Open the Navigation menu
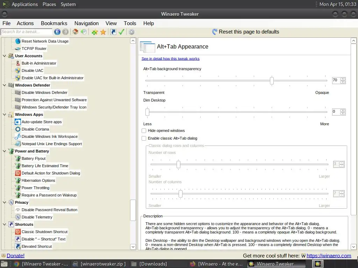This screenshot has width=358, height=268. coord(87,23)
